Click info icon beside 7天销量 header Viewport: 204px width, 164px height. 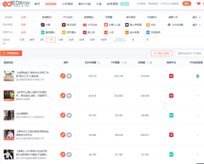pos(125,63)
